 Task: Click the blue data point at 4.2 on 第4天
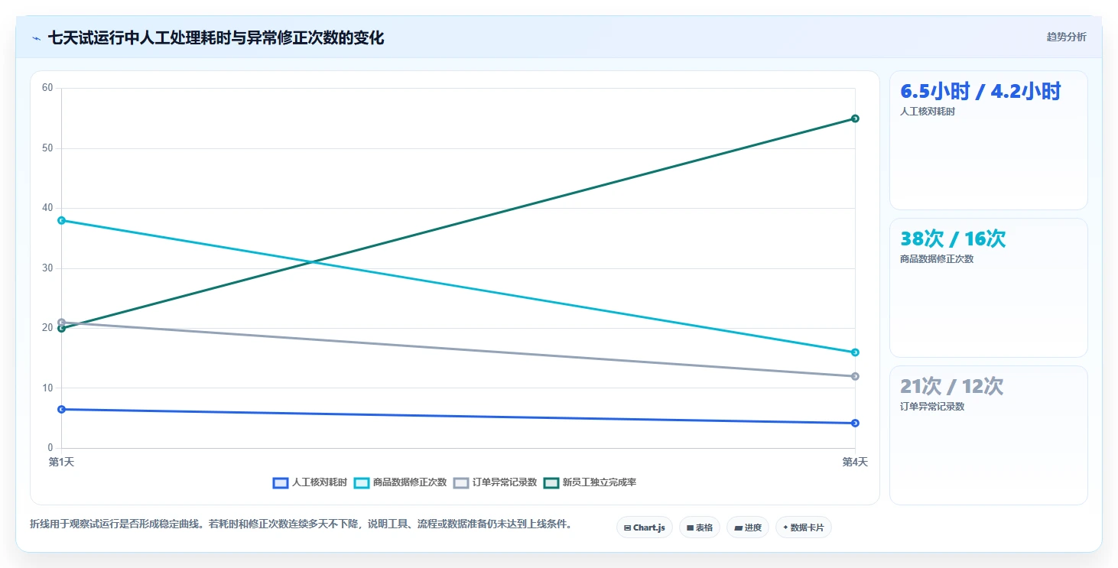855,423
